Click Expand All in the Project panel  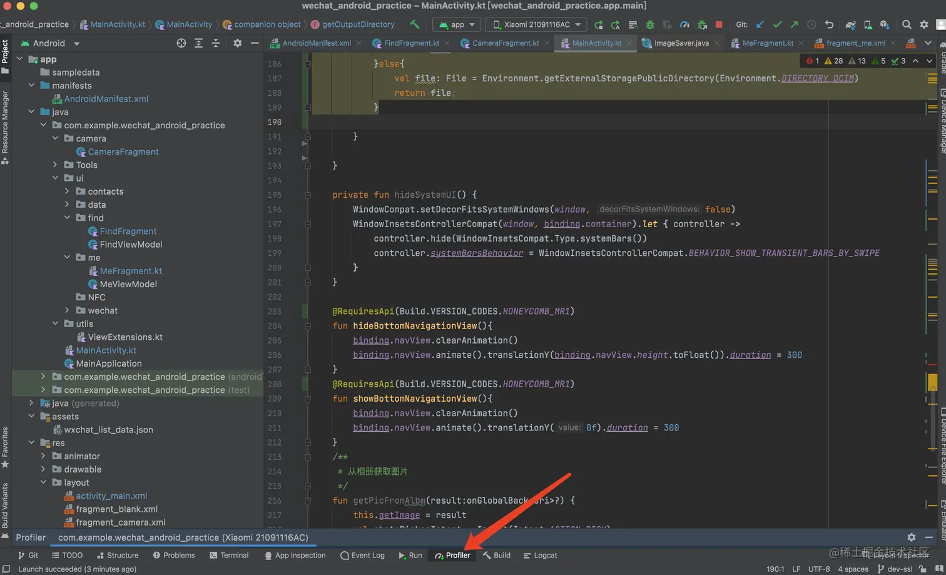click(198, 43)
